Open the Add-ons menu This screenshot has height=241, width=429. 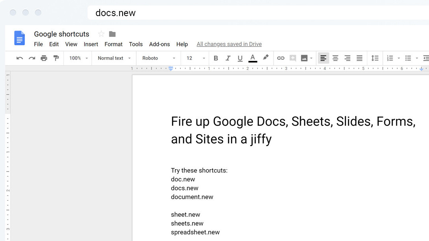point(159,44)
